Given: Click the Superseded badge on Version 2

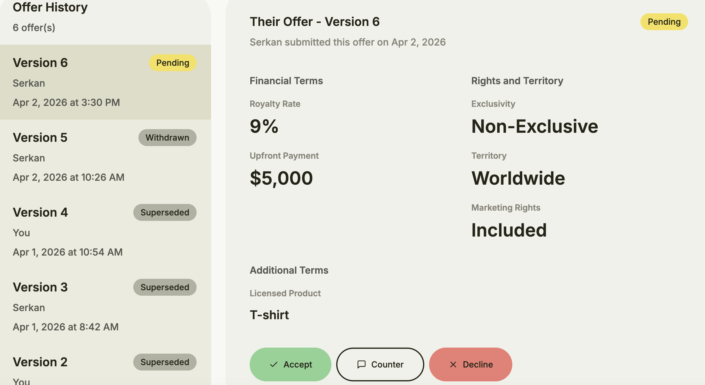Looking at the screenshot, I should (x=165, y=362).
